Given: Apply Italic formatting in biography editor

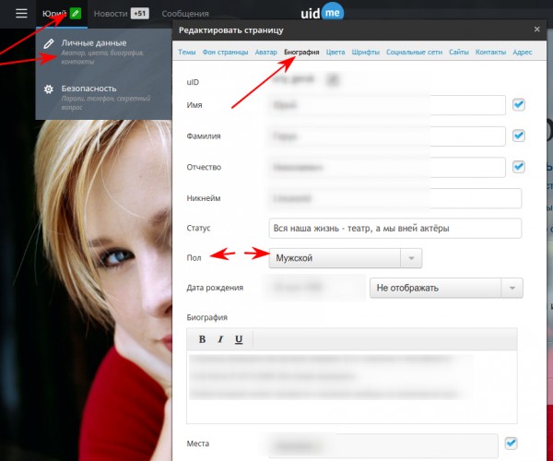Looking at the screenshot, I should (x=220, y=339).
